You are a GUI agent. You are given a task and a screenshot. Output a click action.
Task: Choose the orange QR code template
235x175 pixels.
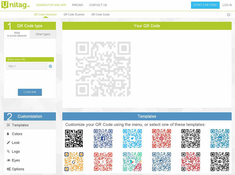(74, 162)
